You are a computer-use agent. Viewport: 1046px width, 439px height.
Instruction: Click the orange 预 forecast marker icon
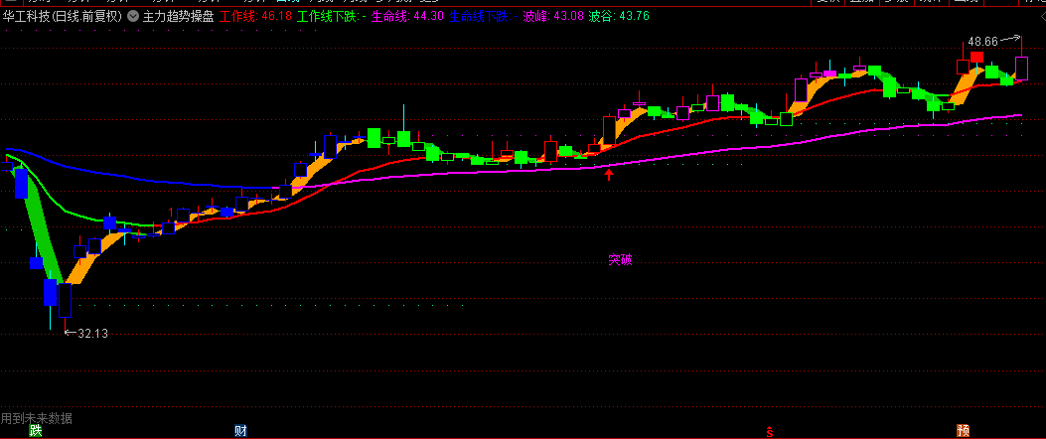coord(963,432)
